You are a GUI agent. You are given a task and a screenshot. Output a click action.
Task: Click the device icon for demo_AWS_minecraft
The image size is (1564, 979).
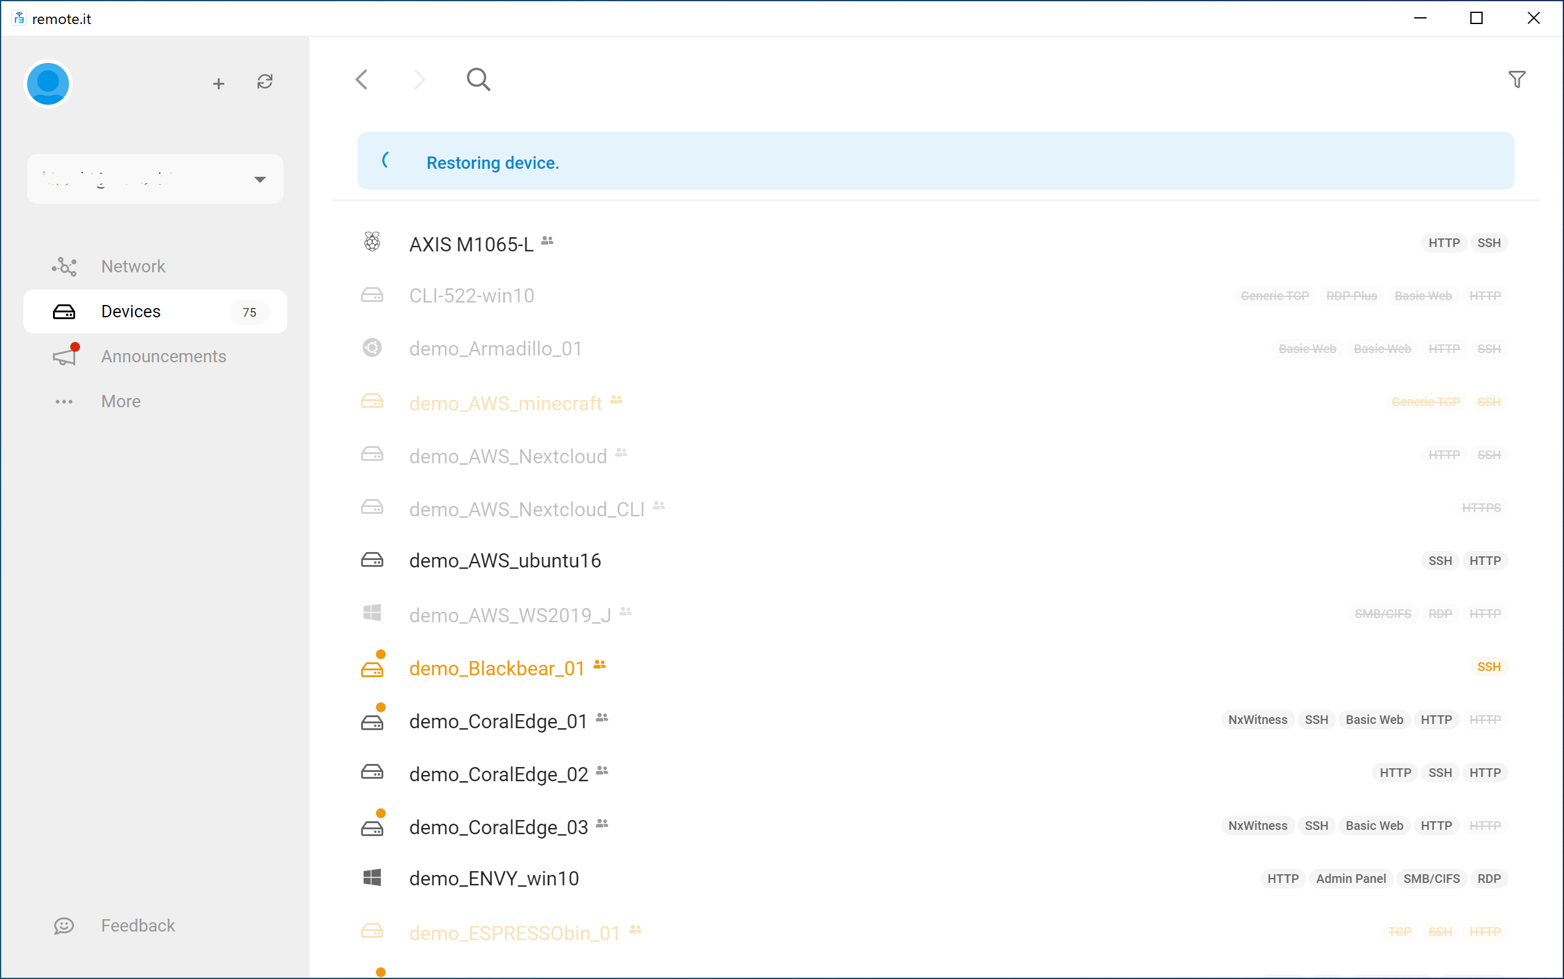(x=372, y=402)
